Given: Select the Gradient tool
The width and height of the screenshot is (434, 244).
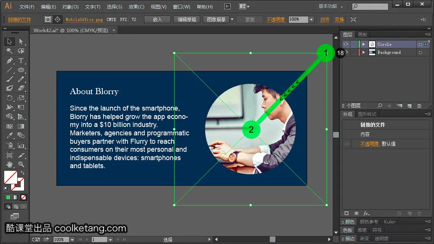Looking at the screenshot, I should pos(21,126).
